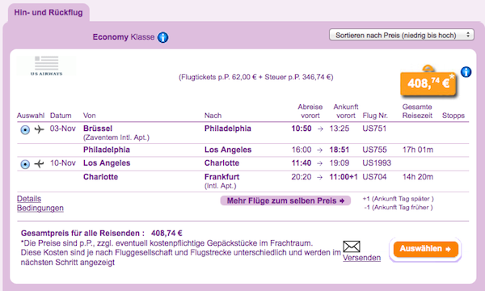The image size is (485, 291).
Task: Select the 03-Nov outbound flight radio button
Action: point(25,129)
